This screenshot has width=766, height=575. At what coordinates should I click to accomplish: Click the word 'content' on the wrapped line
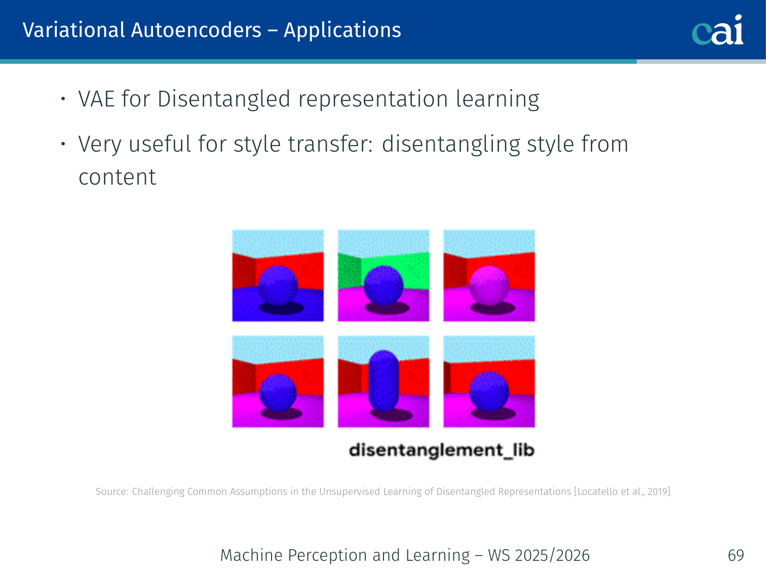117,177
